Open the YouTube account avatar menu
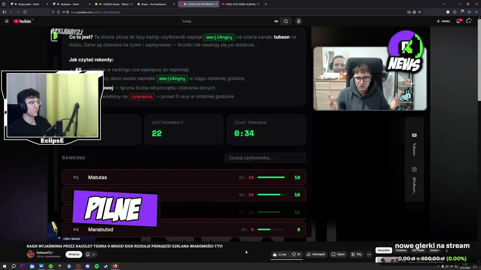This screenshot has width=481, height=270. 469,21
